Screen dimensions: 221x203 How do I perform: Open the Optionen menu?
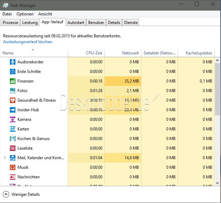[25, 14]
